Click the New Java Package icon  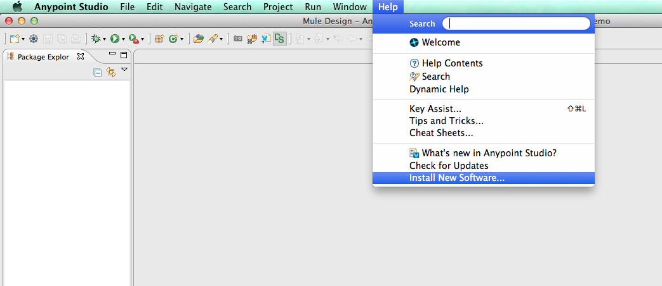pyautogui.click(x=159, y=39)
